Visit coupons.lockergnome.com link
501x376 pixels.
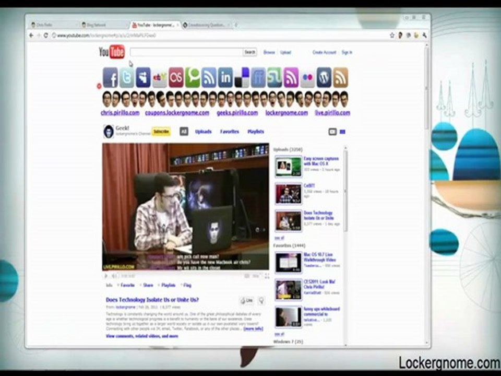click(x=177, y=113)
